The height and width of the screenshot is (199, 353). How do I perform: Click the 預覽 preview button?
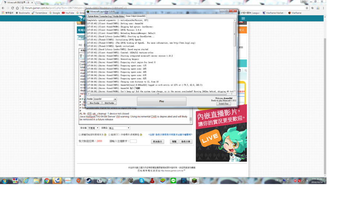pos(174,142)
